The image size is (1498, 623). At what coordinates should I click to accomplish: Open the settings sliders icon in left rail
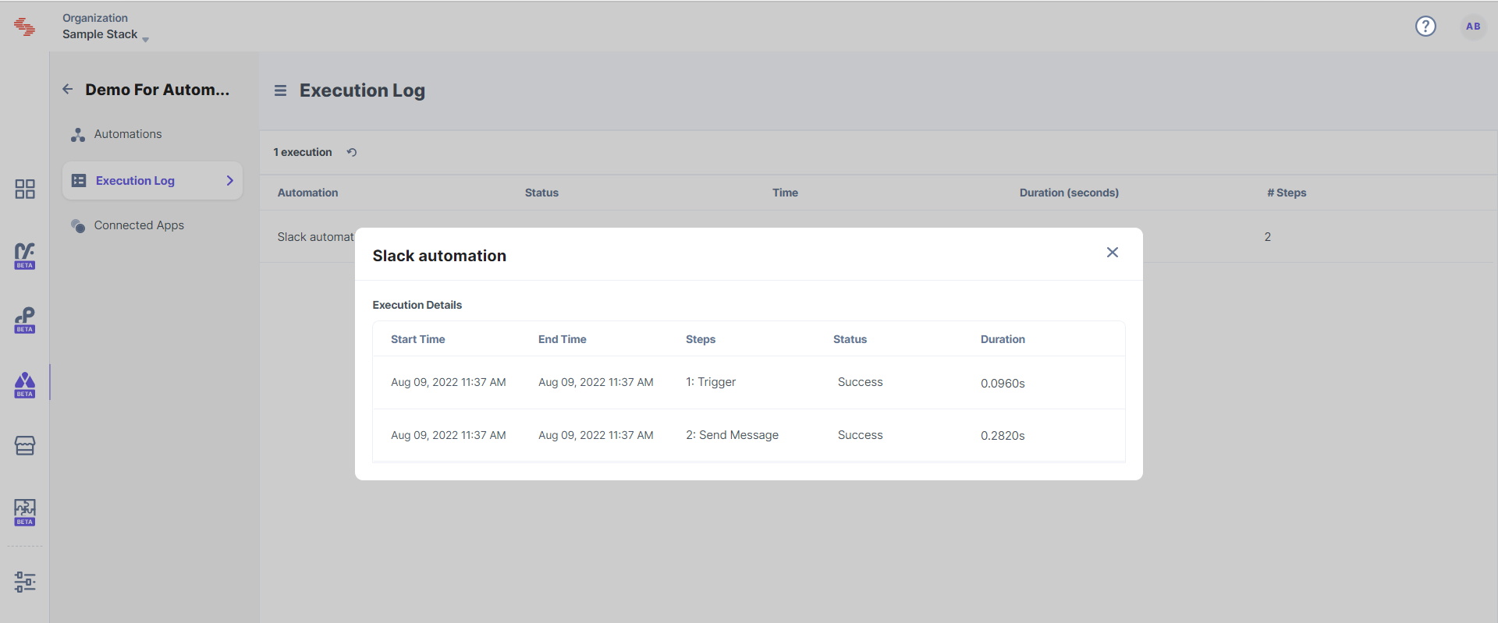[x=25, y=582]
